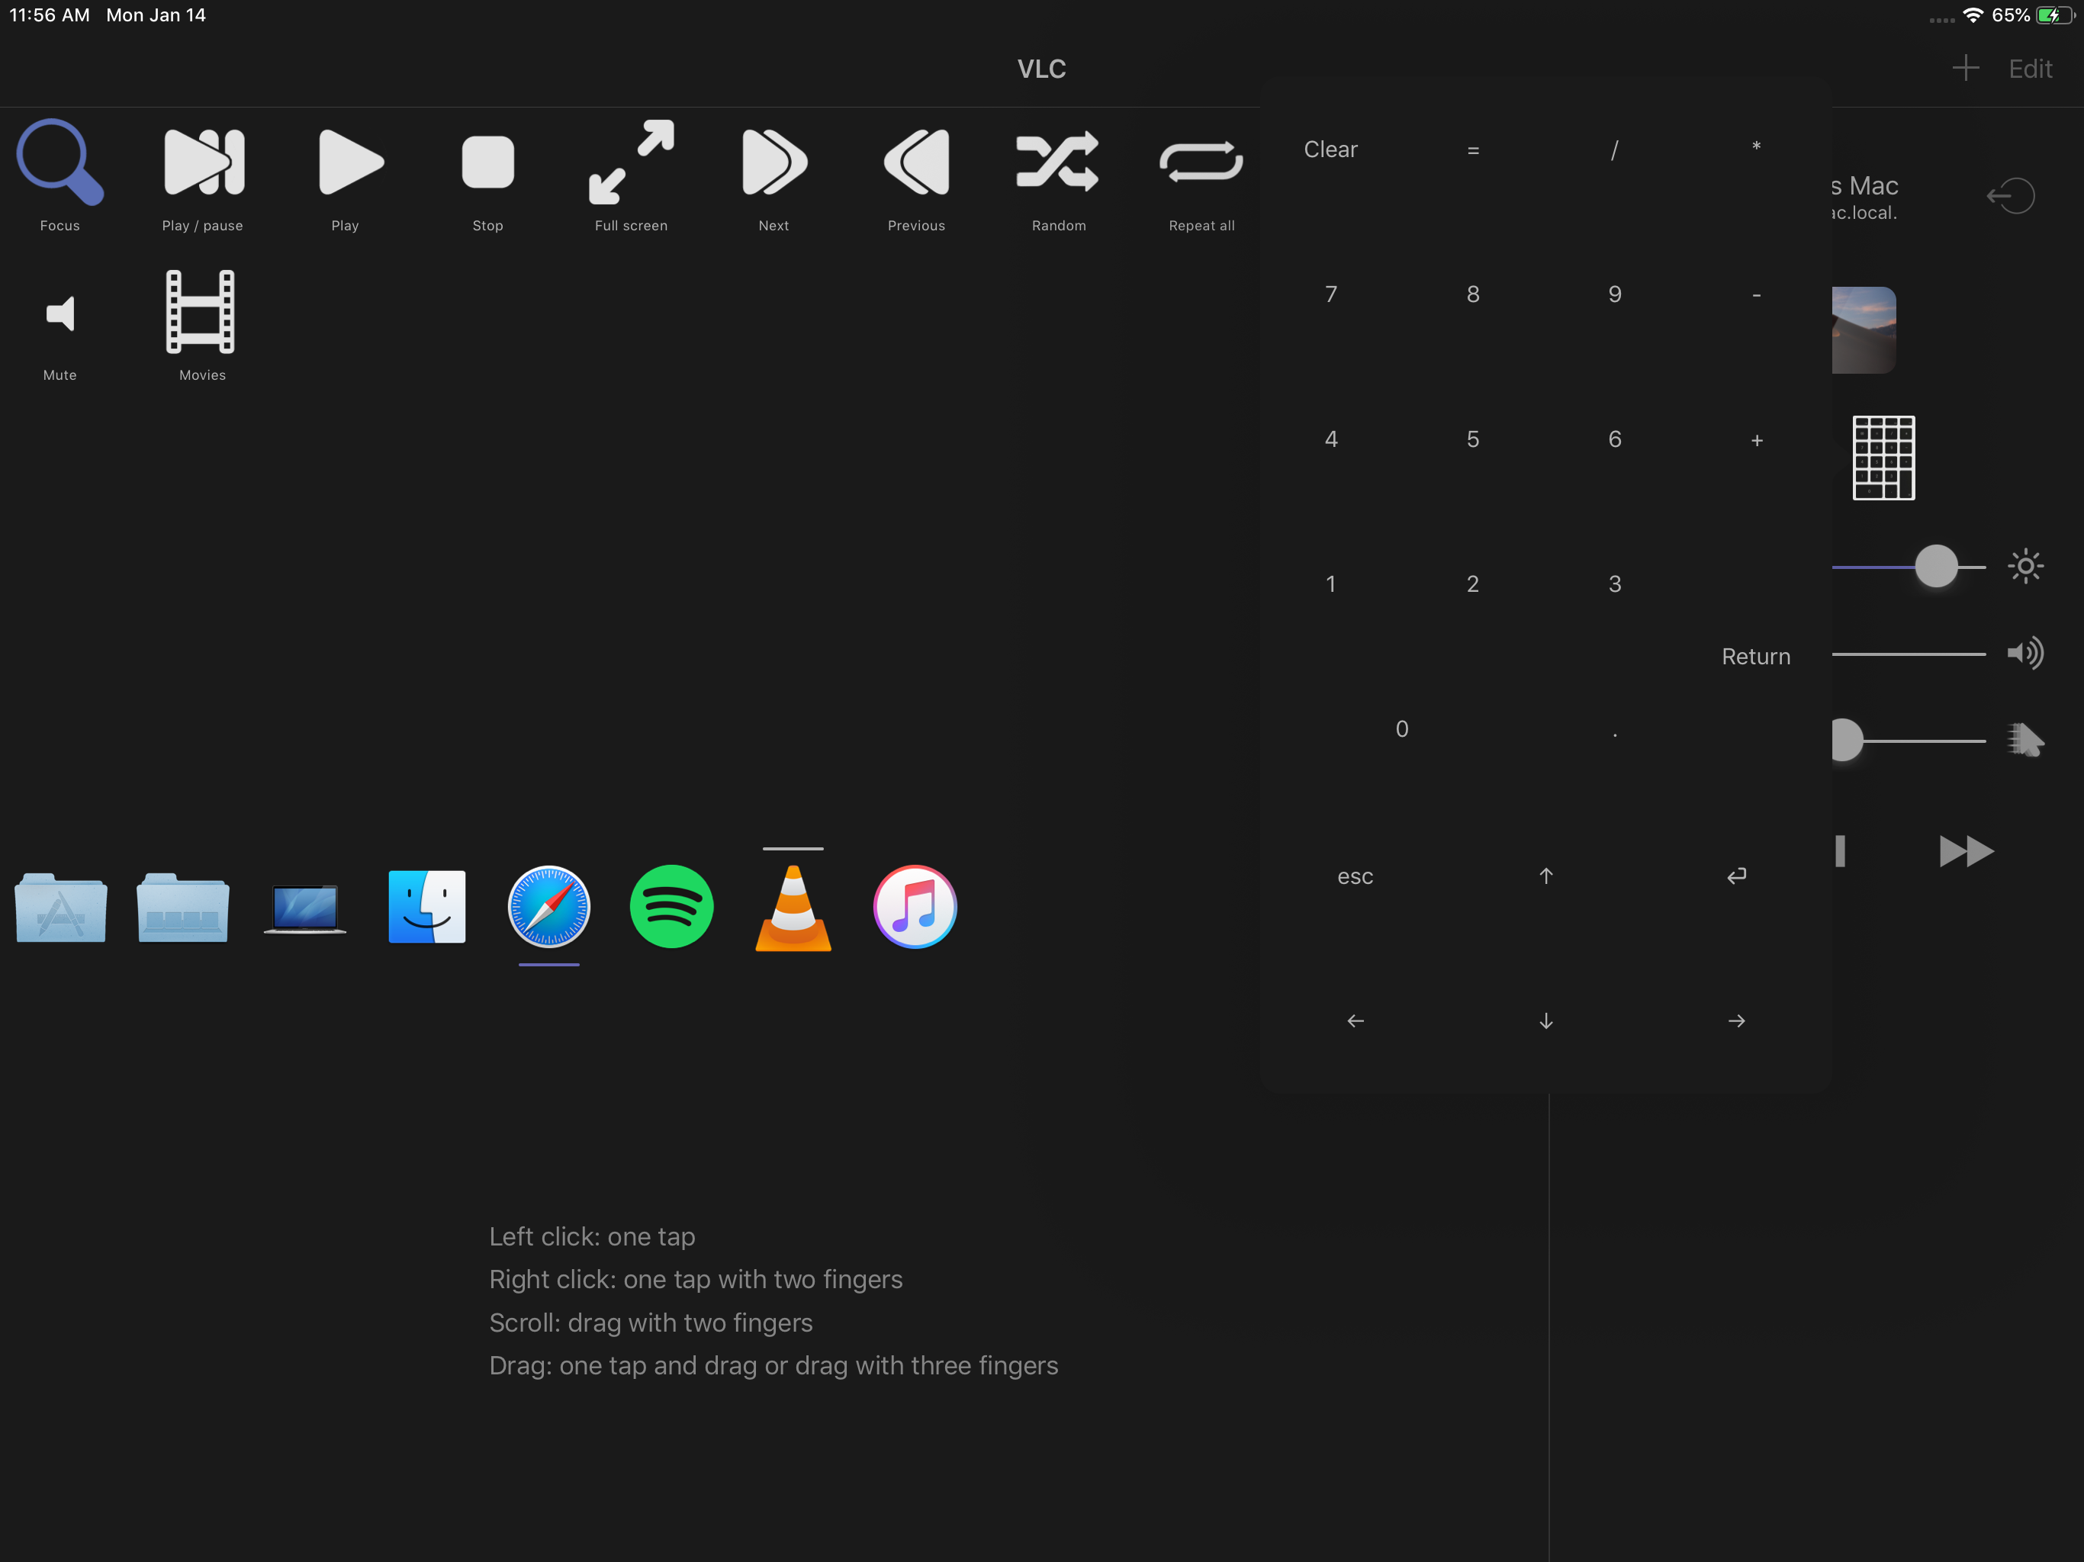This screenshot has height=1562, width=2084.
Task: Open iTunes from the dock
Action: point(915,906)
